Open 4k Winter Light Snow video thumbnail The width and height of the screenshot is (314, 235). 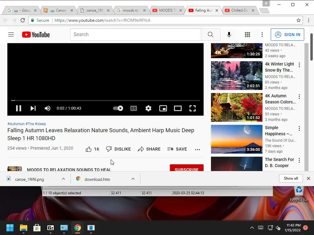(x=236, y=76)
